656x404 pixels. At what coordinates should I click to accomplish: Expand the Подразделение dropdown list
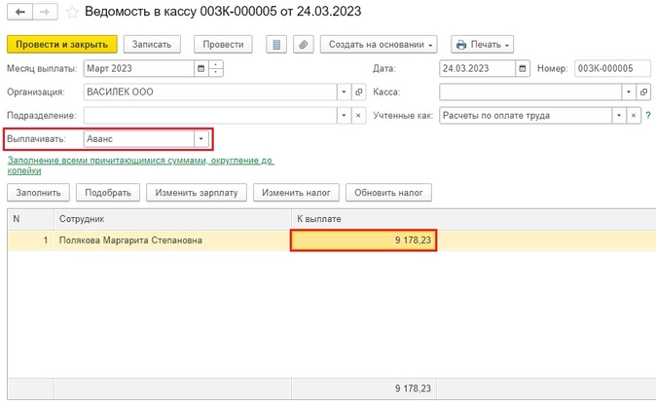point(344,116)
